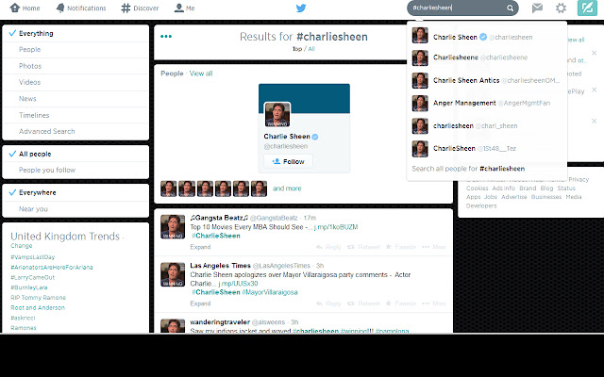This screenshot has height=377, width=604.
Task: Select Everywhere location filter
Action: 75,192
